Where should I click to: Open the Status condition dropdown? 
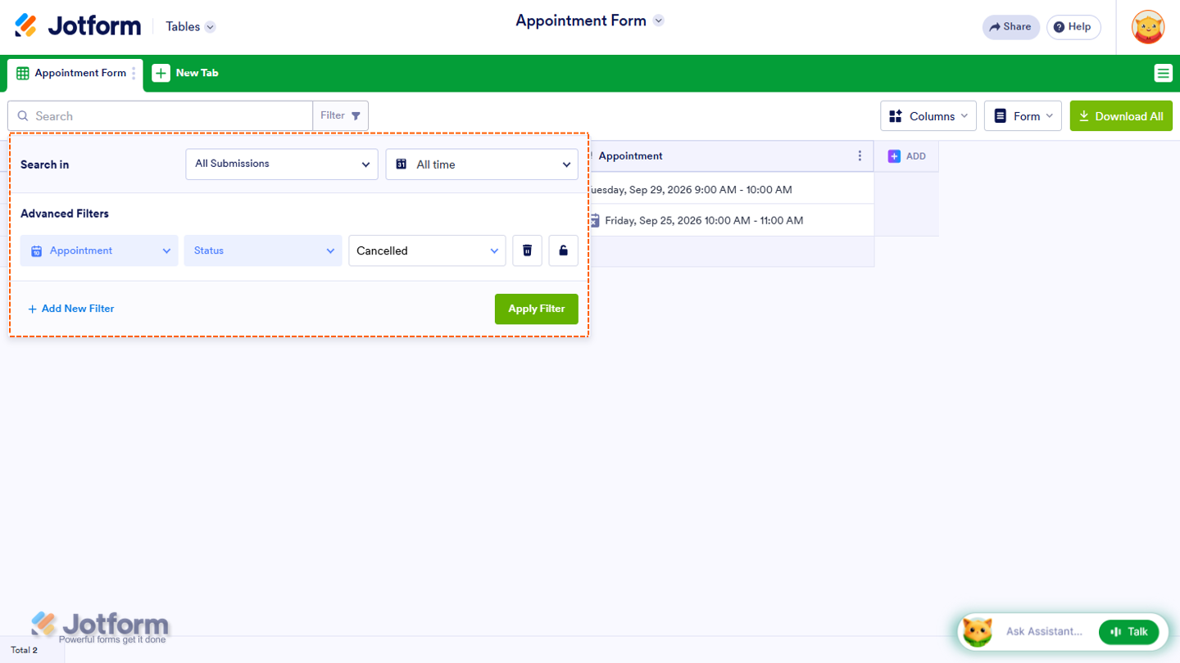(x=263, y=250)
